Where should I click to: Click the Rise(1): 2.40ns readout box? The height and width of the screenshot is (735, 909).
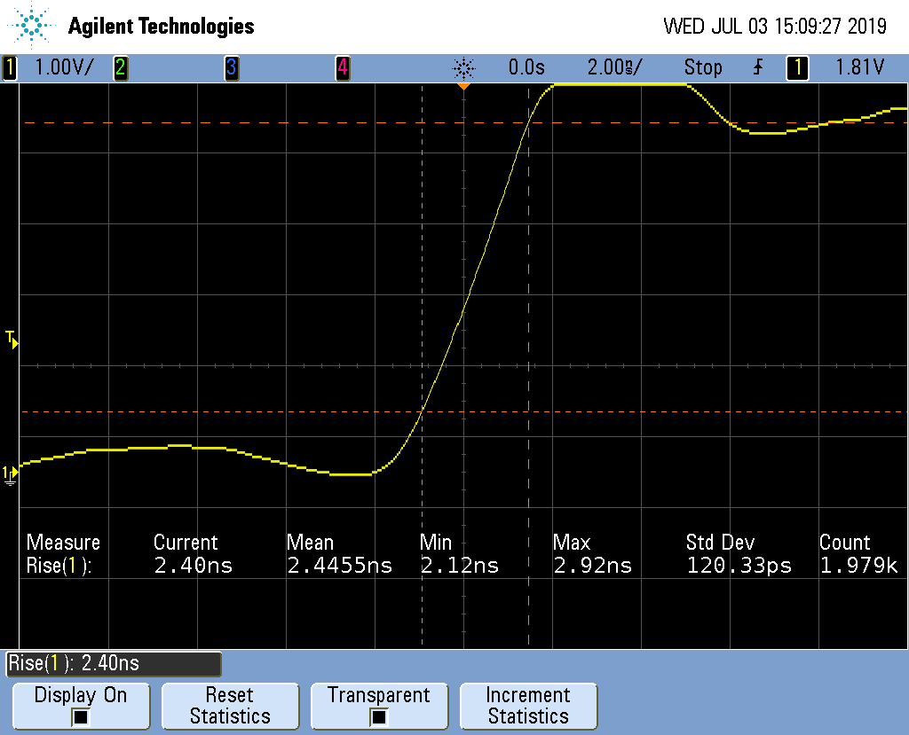click(x=113, y=663)
